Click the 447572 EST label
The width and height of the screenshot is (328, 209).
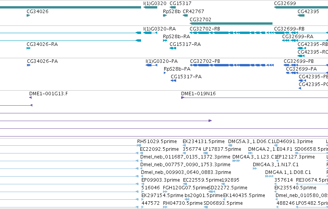point(151,204)
